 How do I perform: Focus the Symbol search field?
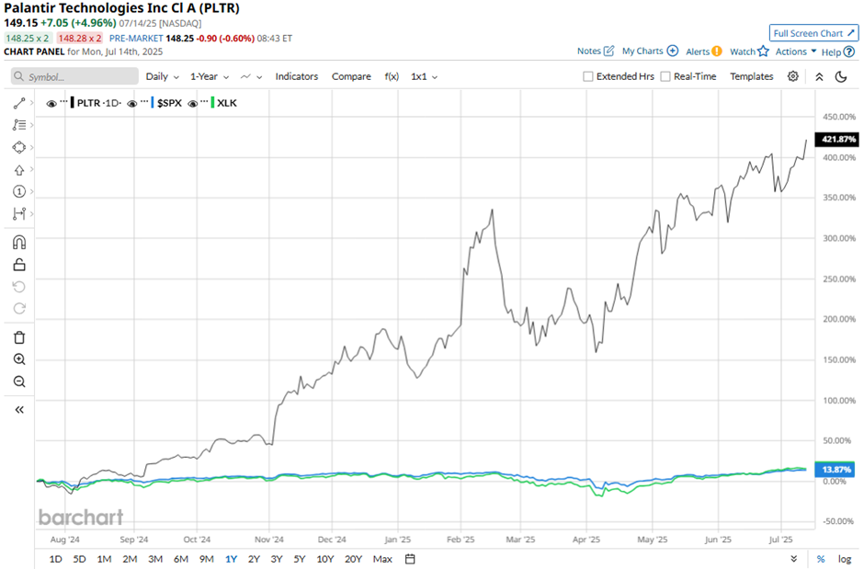74,76
